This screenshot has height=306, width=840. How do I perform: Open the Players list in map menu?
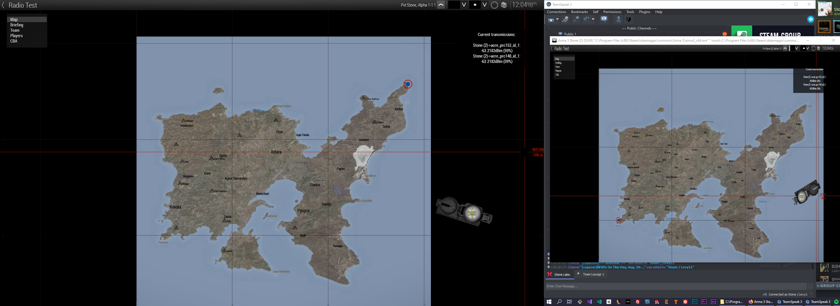point(16,36)
